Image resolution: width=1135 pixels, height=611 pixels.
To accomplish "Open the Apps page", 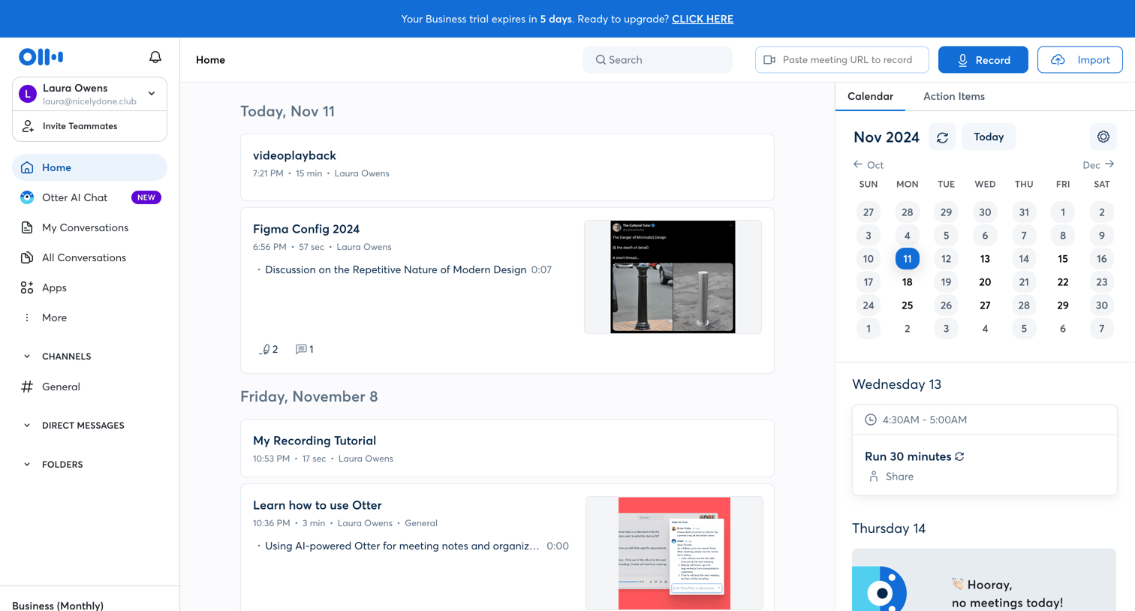I will (89, 287).
